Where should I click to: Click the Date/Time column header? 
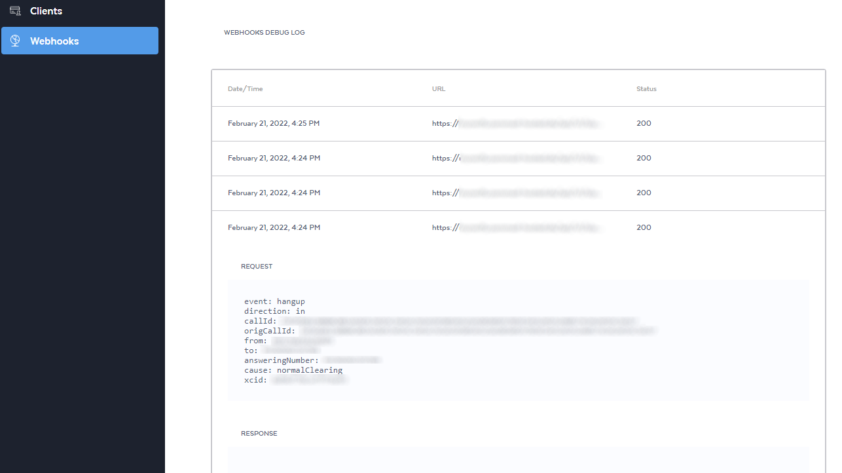pyautogui.click(x=246, y=89)
